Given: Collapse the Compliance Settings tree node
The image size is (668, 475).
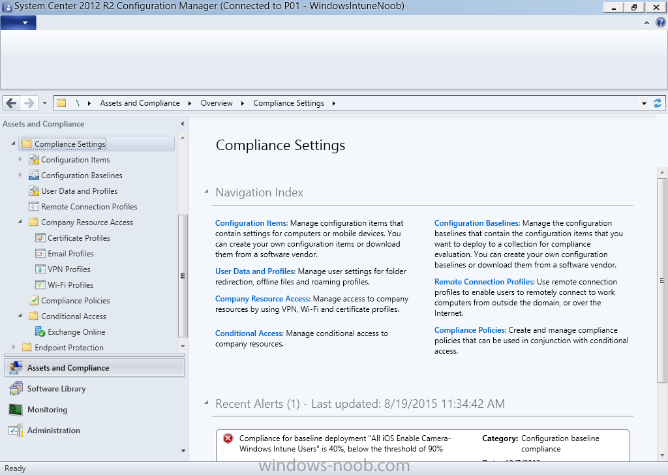Looking at the screenshot, I should click(x=14, y=144).
